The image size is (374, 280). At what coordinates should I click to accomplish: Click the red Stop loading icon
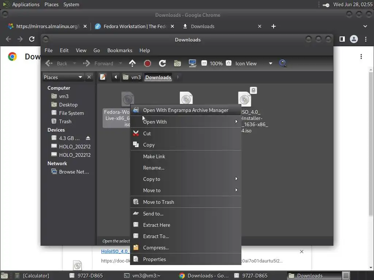(x=148, y=63)
